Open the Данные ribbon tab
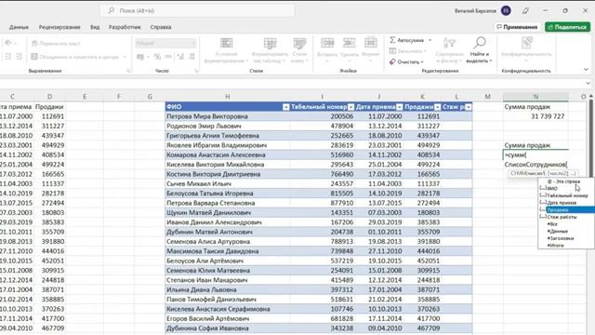The width and height of the screenshot is (595, 335). pos(19,27)
